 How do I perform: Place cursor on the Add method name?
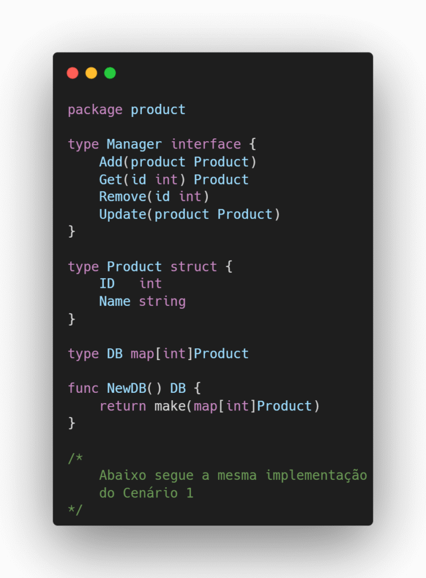tap(111, 162)
